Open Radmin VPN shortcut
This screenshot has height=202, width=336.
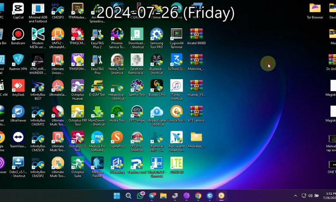click(18, 60)
